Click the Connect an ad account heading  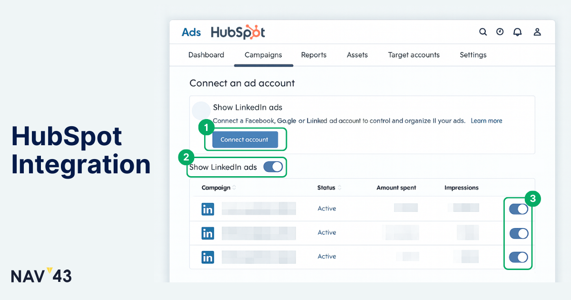click(x=242, y=83)
